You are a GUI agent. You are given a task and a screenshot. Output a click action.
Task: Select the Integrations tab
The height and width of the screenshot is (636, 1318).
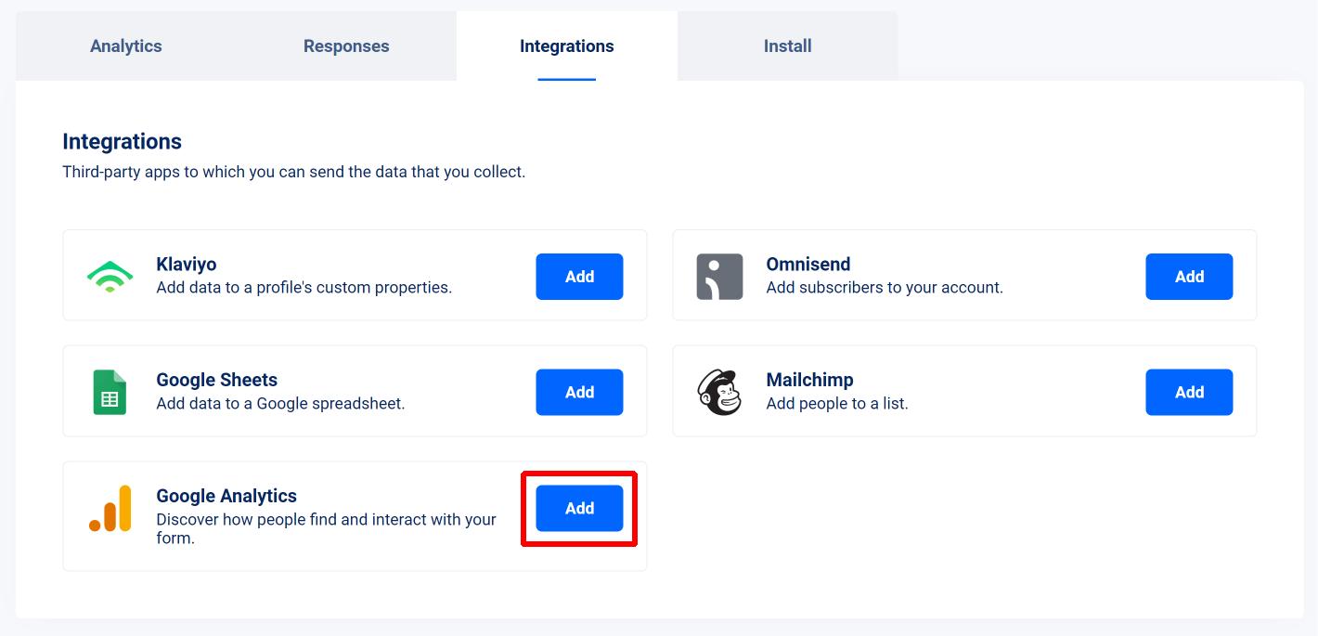tap(567, 46)
